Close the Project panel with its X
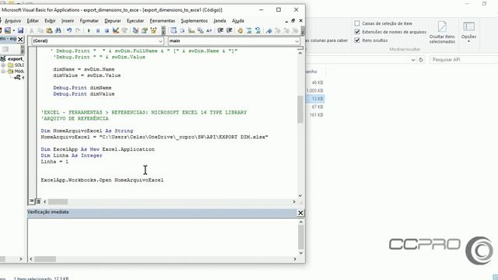 tap(20, 40)
